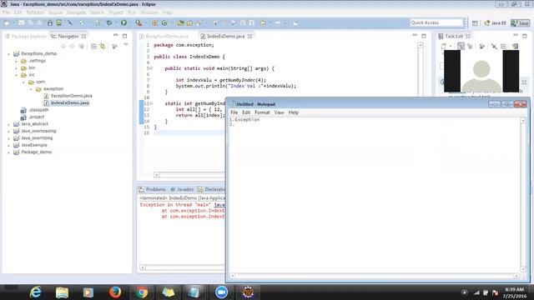Expand the .settings folder

16,61
